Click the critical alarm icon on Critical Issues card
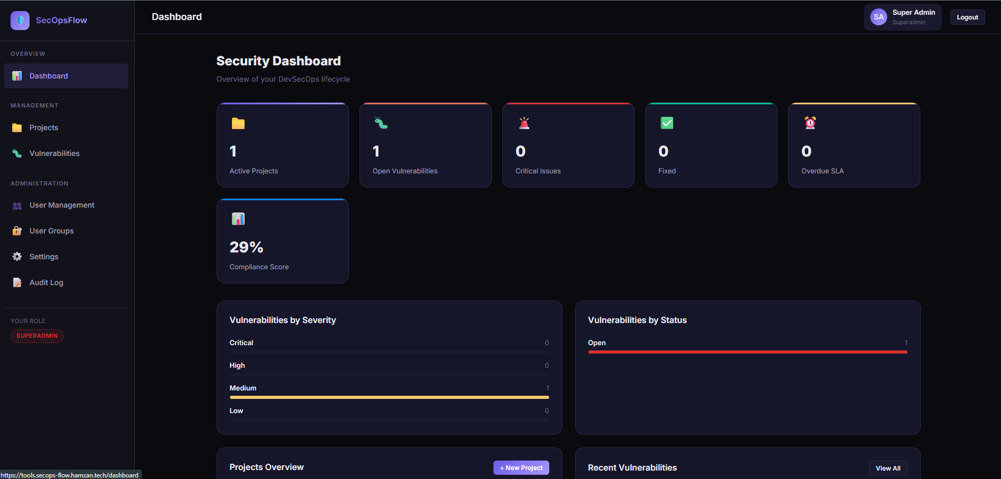 pos(524,123)
